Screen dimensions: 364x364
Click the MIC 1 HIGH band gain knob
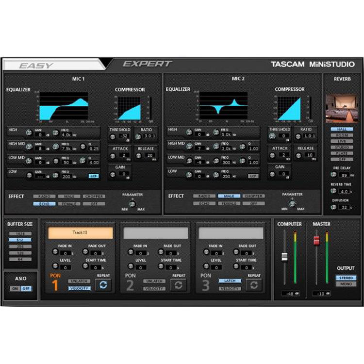(x=29, y=132)
